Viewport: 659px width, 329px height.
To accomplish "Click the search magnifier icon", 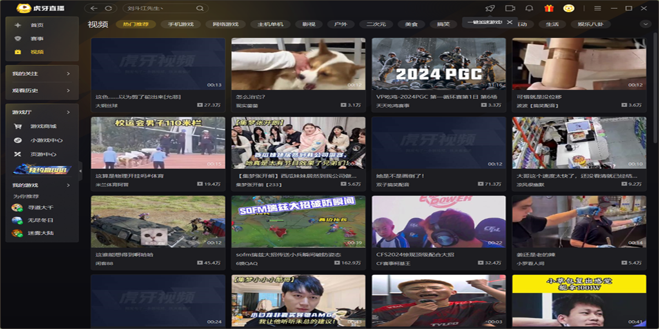I will [200, 8].
